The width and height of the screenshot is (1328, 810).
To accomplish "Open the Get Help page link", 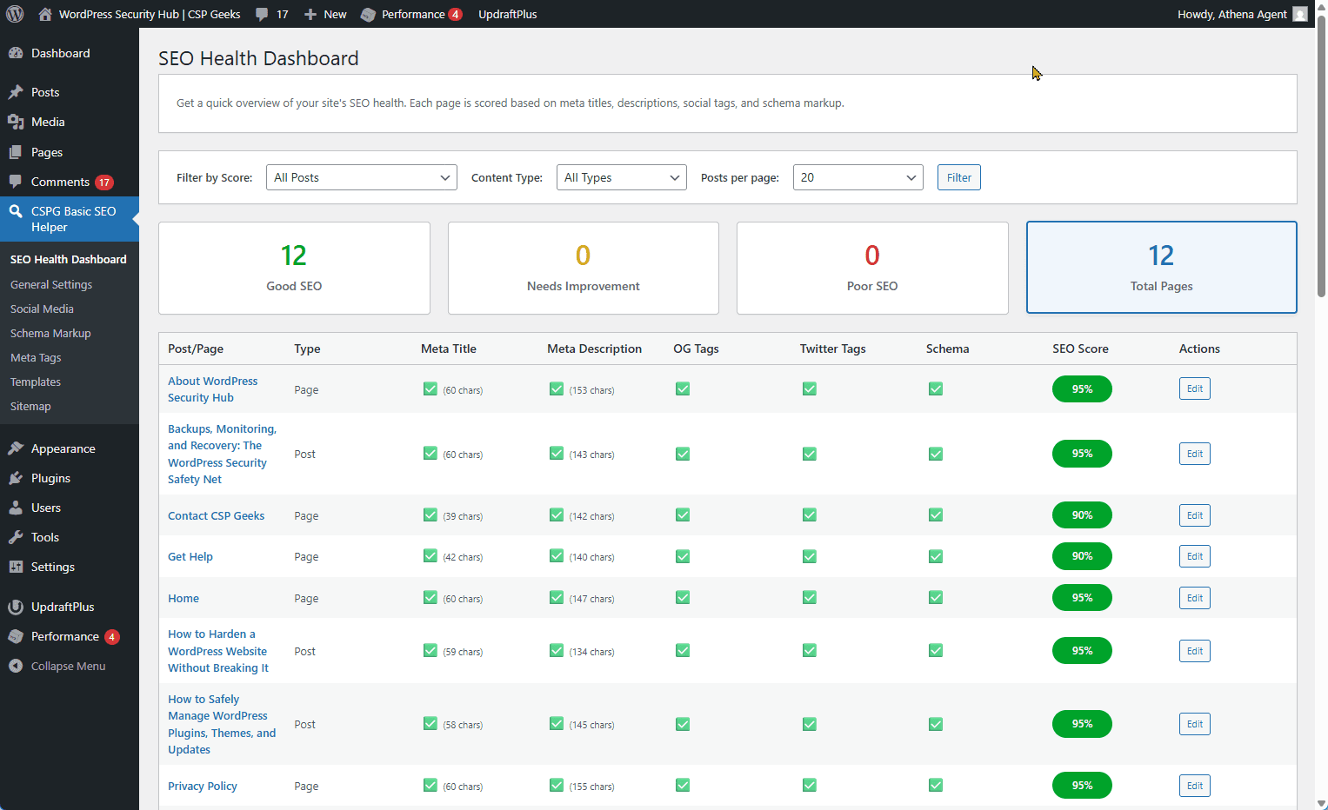I will [190, 556].
